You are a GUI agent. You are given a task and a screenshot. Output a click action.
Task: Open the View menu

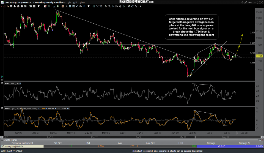coord(82,2)
